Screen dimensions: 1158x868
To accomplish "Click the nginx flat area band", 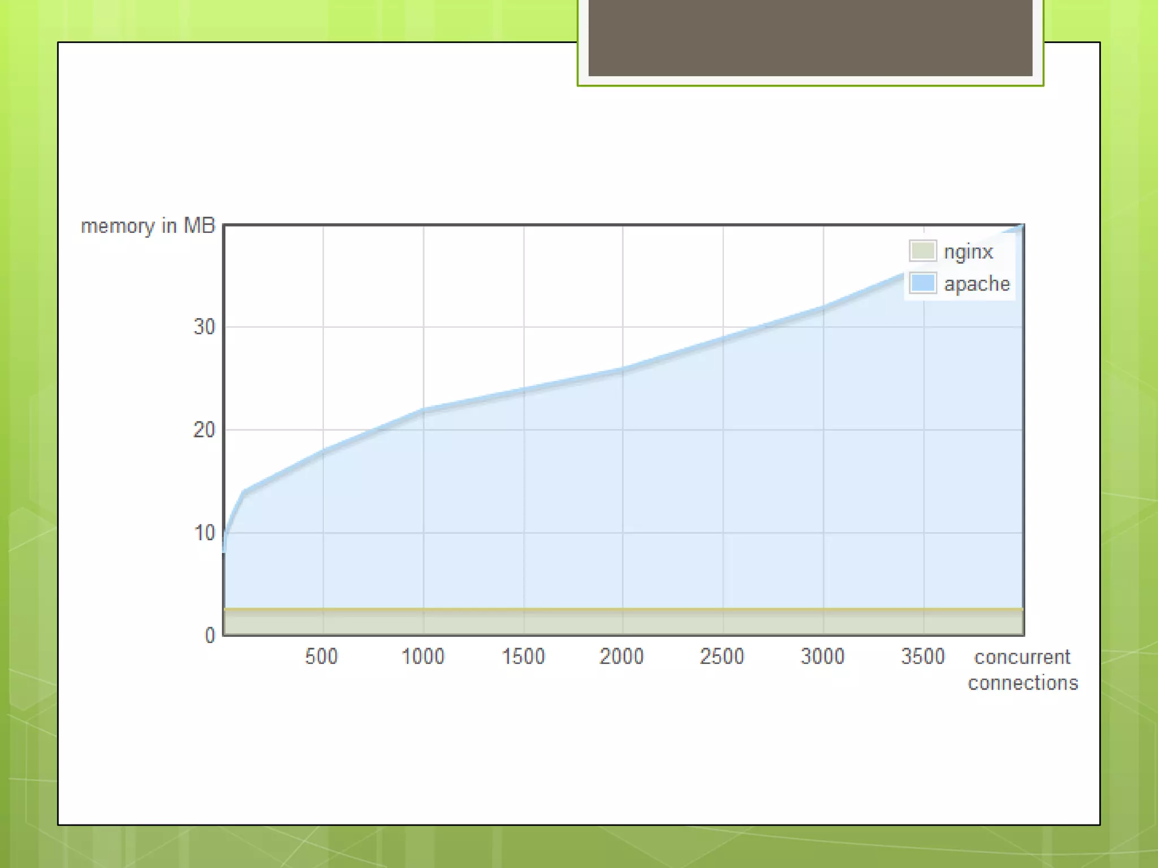I will tap(622, 623).
